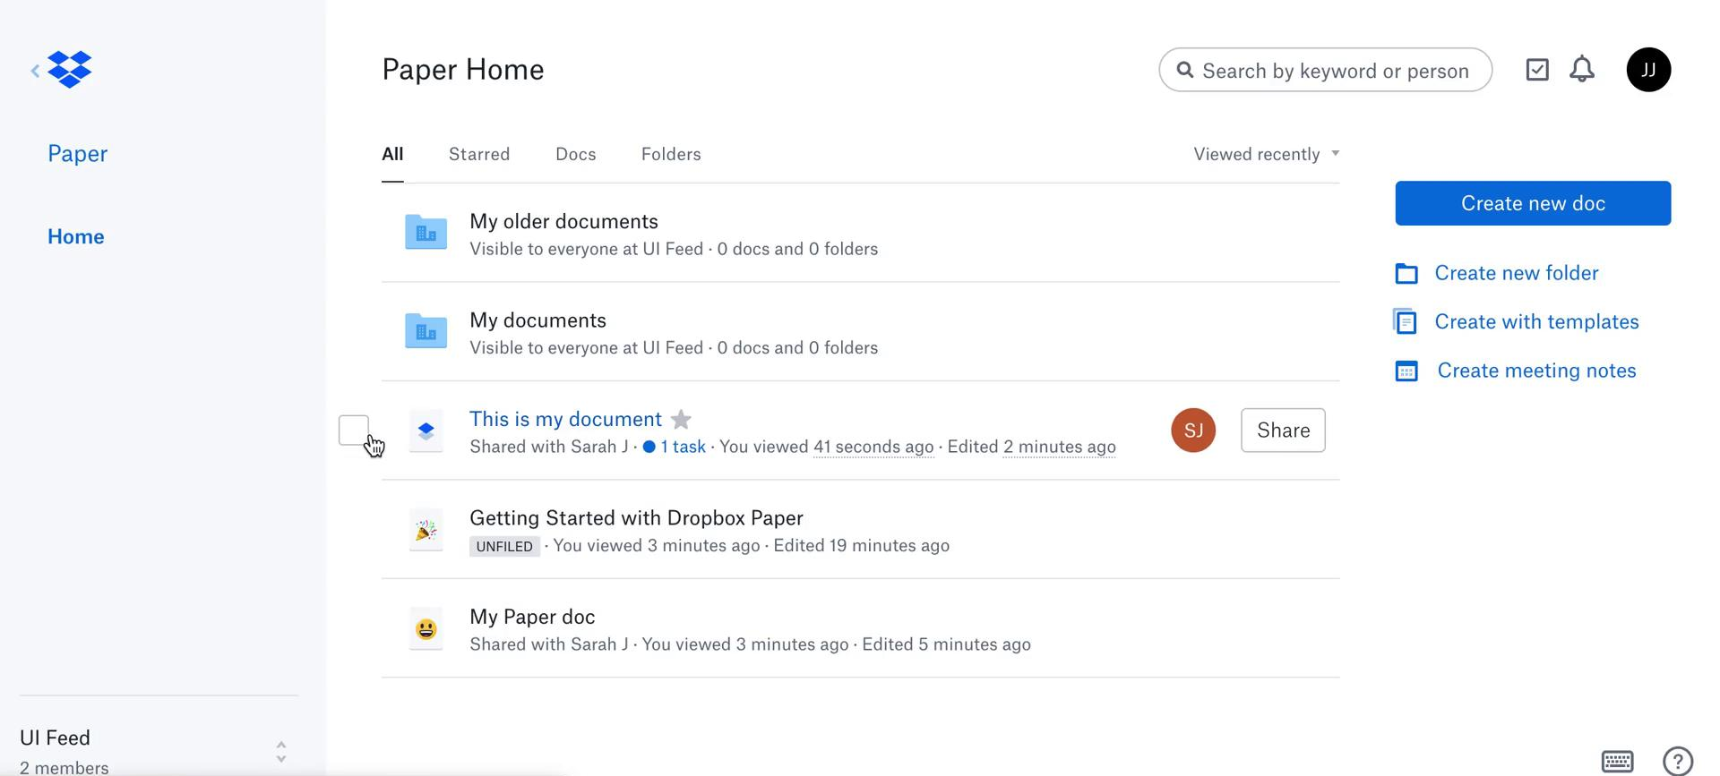1720x776 pixels.
Task: Click the Create with templates link
Action: [1536, 321]
